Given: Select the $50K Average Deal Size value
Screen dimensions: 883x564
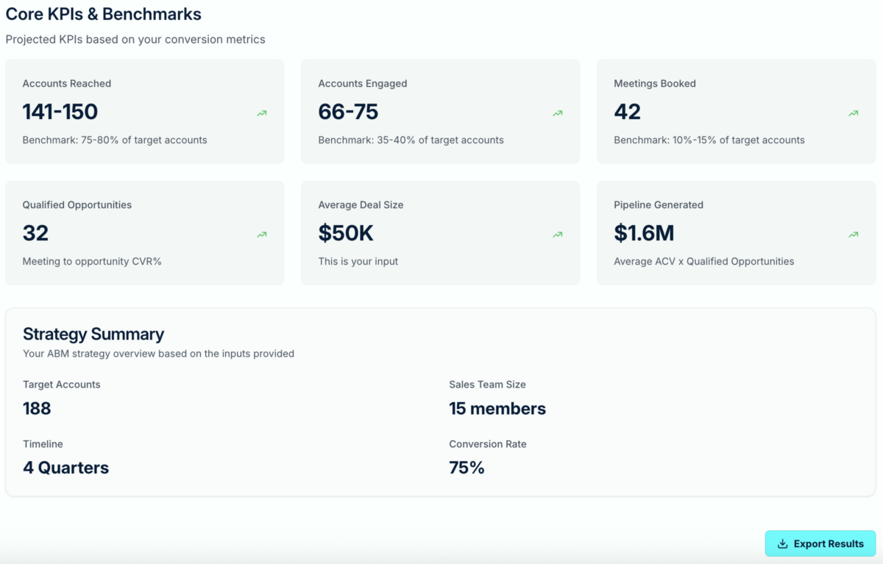Looking at the screenshot, I should coord(346,233).
